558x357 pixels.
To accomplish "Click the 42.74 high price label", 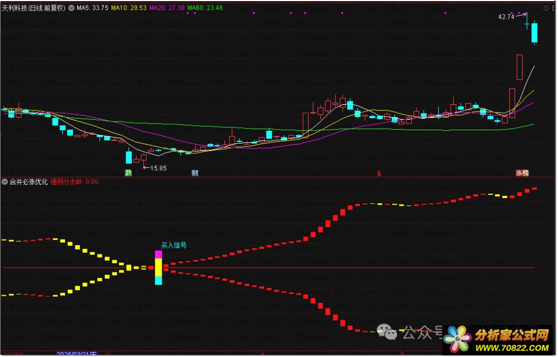I will click(x=506, y=17).
